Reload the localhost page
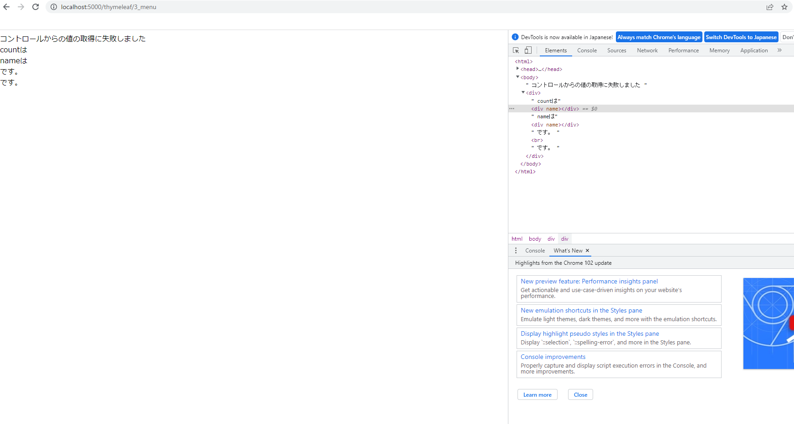 click(36, 7)
